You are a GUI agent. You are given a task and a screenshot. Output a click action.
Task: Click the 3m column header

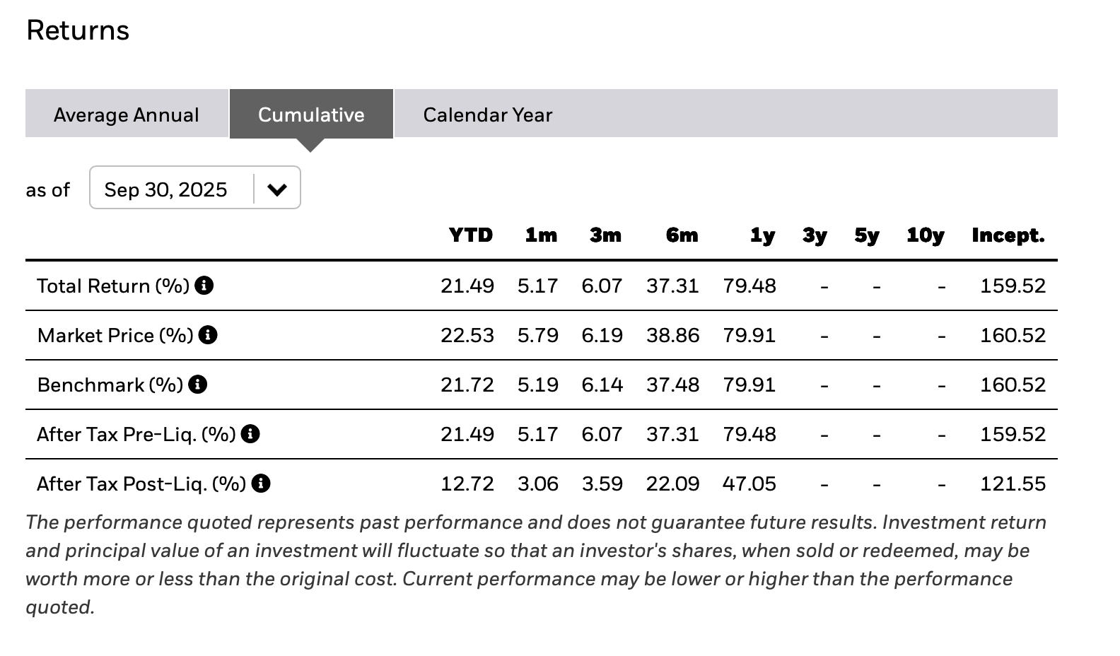(605, 235)
